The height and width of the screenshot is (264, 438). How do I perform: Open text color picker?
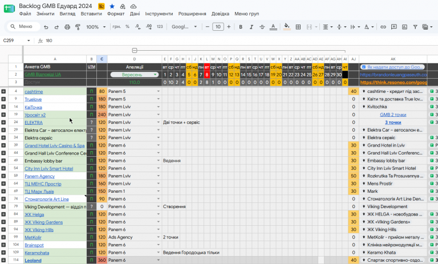[273, 27]
